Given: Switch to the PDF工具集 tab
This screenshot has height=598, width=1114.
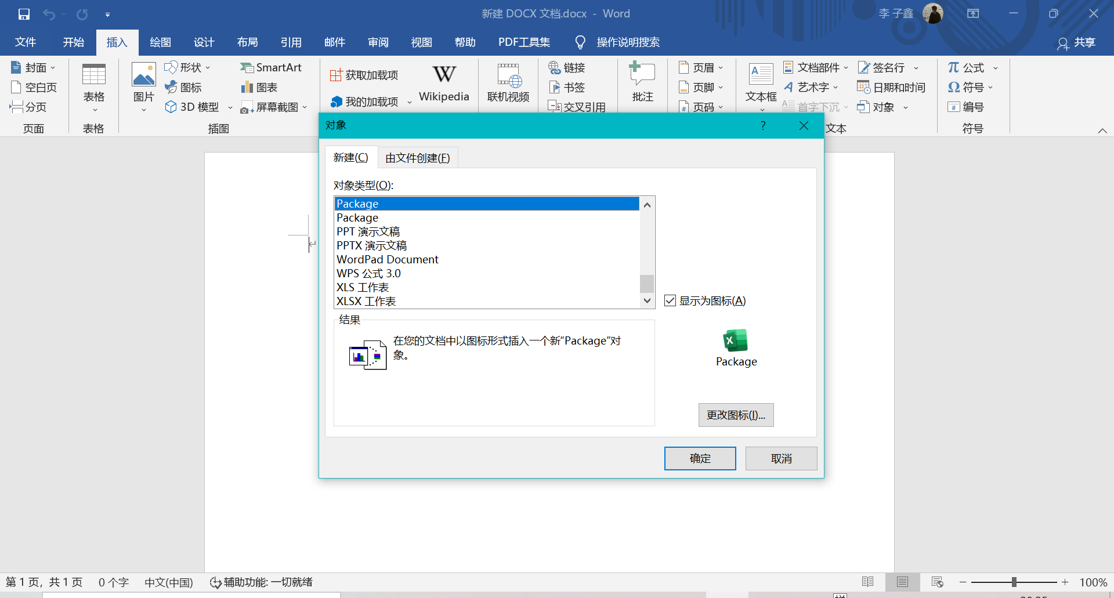Looking at the screenshot, I should tap(525, 42).
